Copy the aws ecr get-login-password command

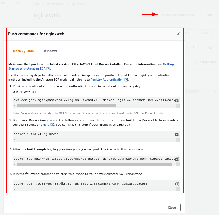click(x=177, y=100)
